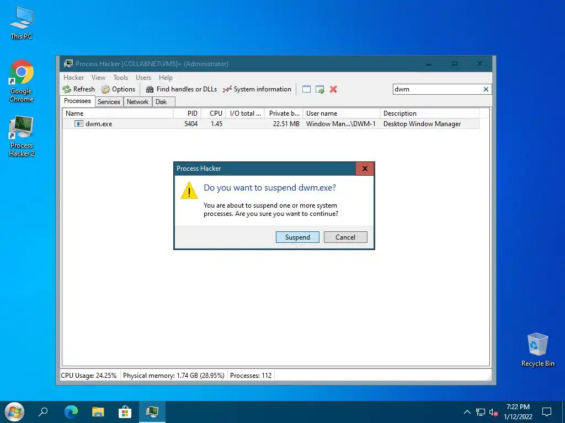Select the dwm.exe process row
Screen dimensions: 565x423
pos(270,124)
